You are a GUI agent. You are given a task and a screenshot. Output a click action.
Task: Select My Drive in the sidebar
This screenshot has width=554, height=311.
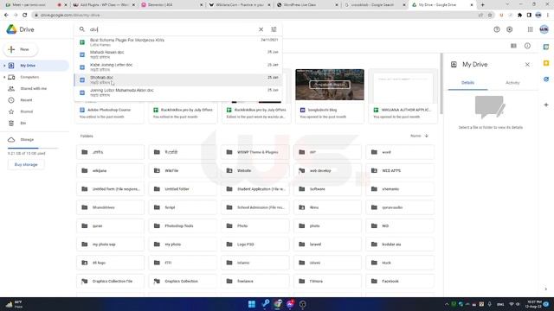point(35,66)
